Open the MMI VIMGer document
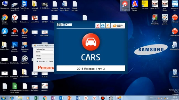 click(x=175, y=46)
